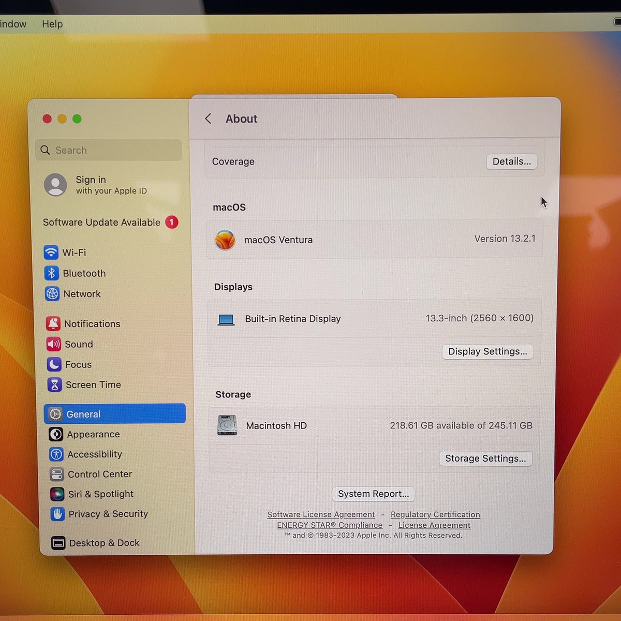The image size is (621, 621).
Task: Click 218.61 GB available of 245.11 GB
Action: click(461, 425)
